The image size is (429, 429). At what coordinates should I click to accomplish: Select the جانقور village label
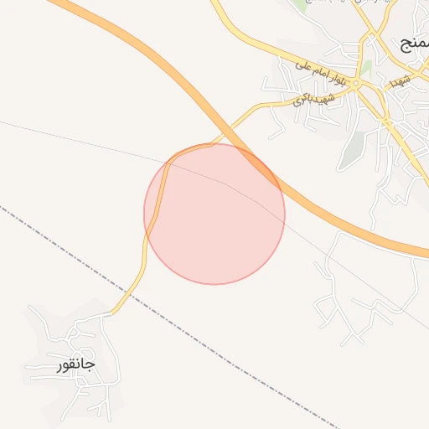click(75, 365)
